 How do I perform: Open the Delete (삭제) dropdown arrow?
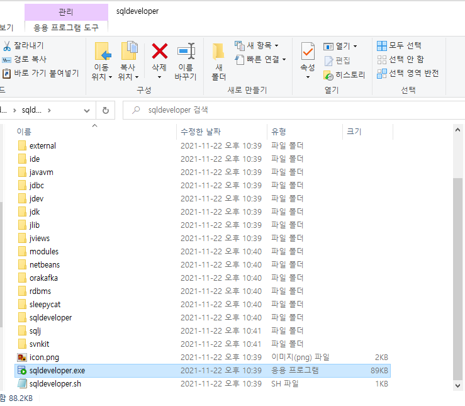160,77
